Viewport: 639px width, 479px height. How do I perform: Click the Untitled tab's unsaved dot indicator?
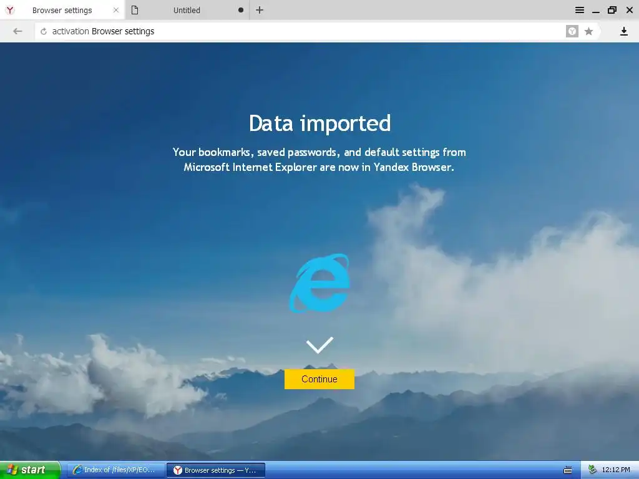coord(241,10)
